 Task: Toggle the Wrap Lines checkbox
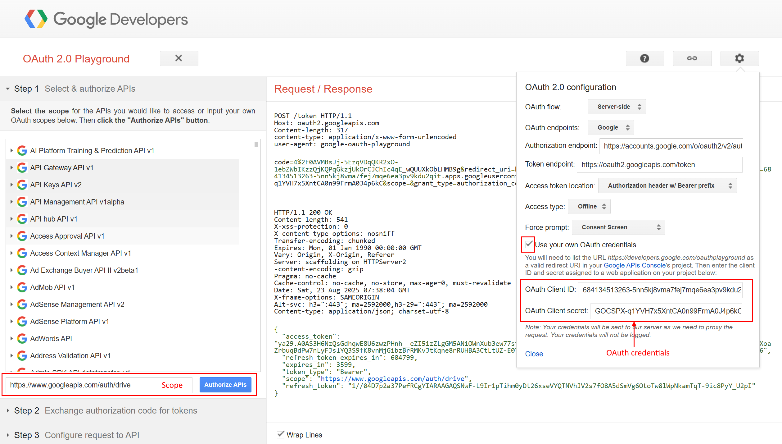(281, 434)
